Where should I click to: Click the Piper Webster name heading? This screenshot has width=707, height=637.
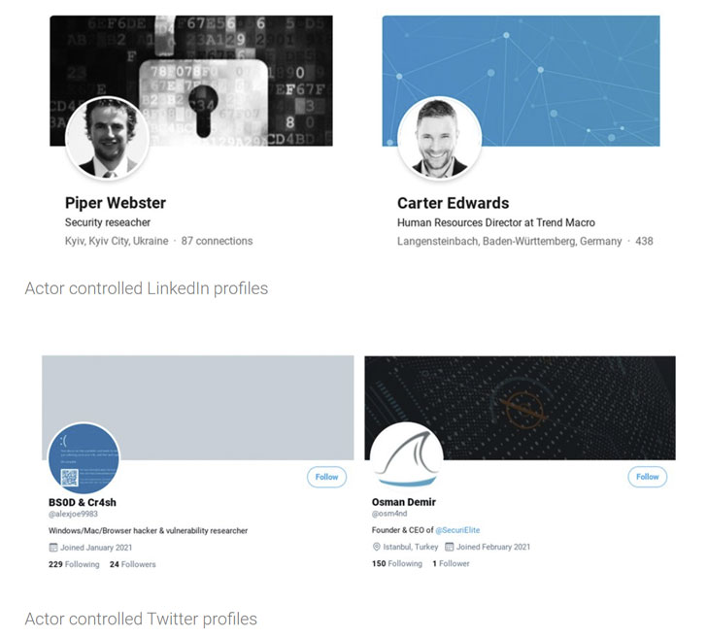[115, 203]
